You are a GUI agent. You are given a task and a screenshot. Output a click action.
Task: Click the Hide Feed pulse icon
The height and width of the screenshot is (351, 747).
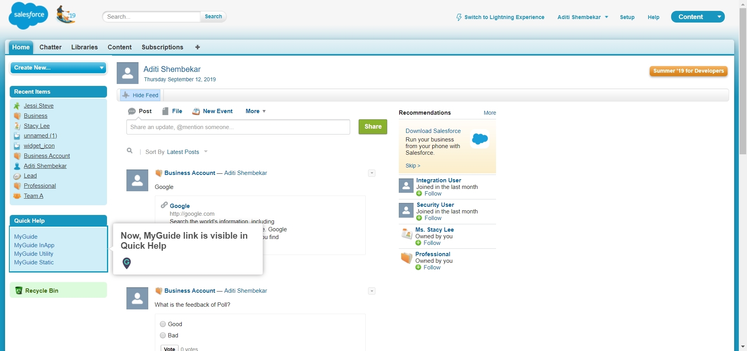[x=126, y=95]
